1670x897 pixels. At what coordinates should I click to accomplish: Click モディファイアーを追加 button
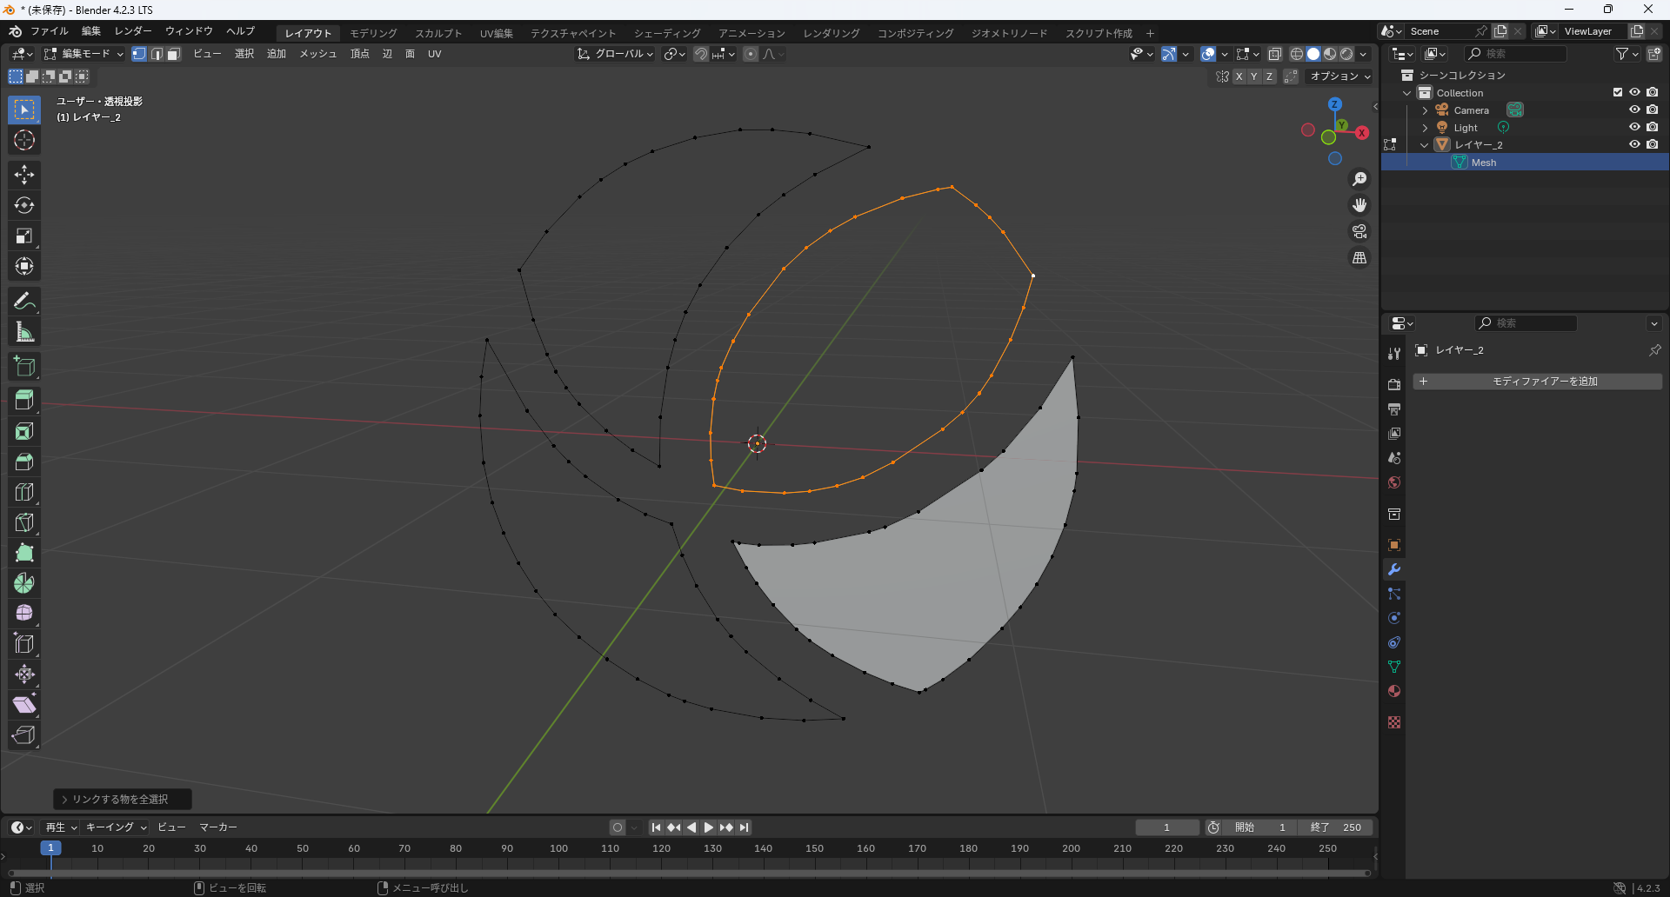[x=1537, y=382]
